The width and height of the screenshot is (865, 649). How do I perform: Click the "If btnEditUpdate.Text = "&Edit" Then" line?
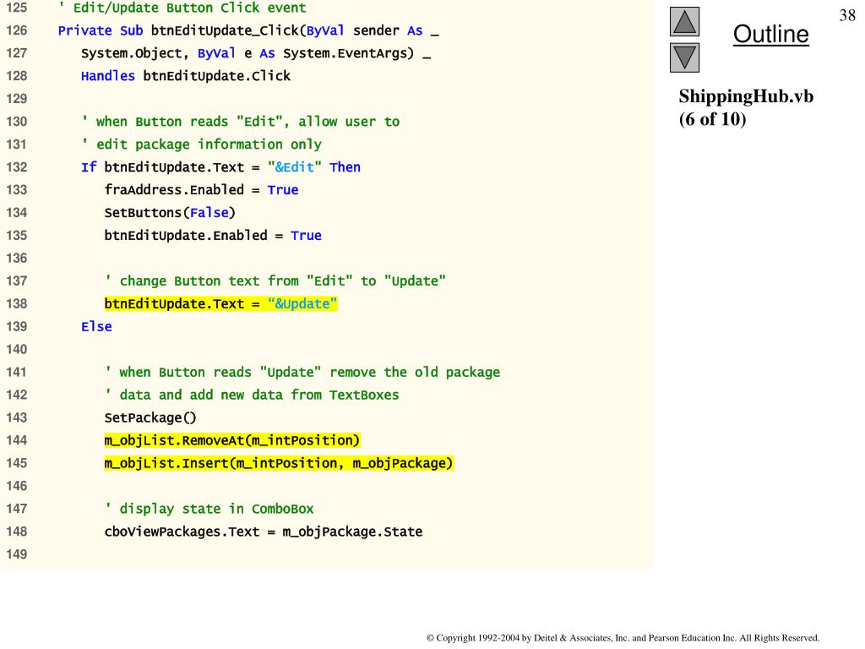tap(220, 166)
